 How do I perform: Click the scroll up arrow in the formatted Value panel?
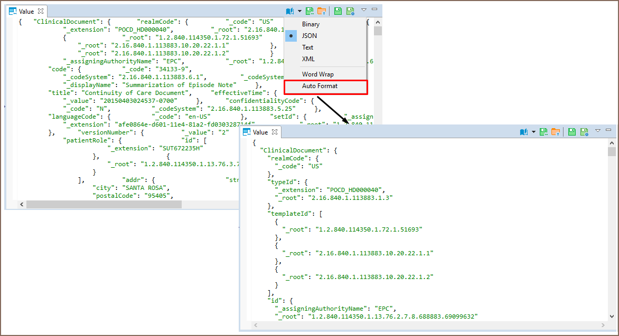coord(611,143)
